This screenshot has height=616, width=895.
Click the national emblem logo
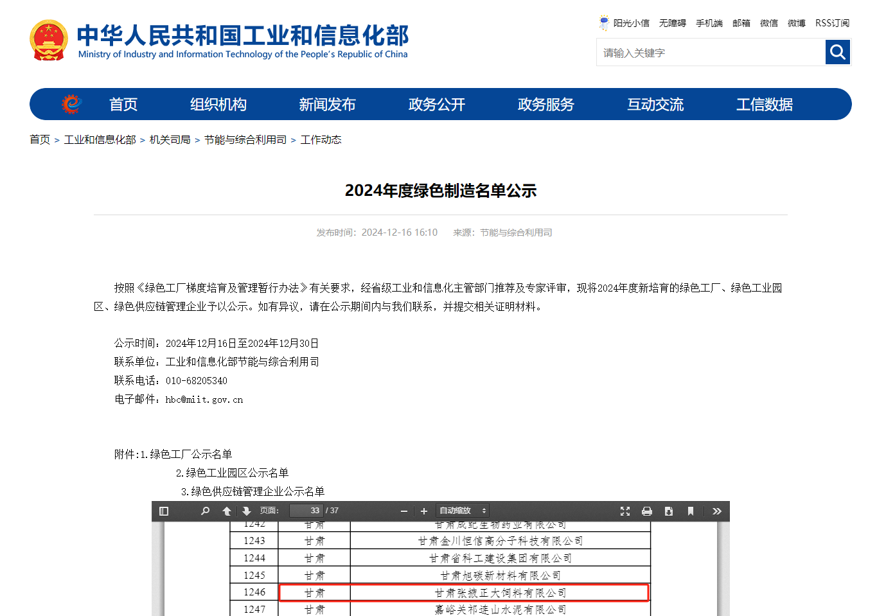tap(49, 40)
